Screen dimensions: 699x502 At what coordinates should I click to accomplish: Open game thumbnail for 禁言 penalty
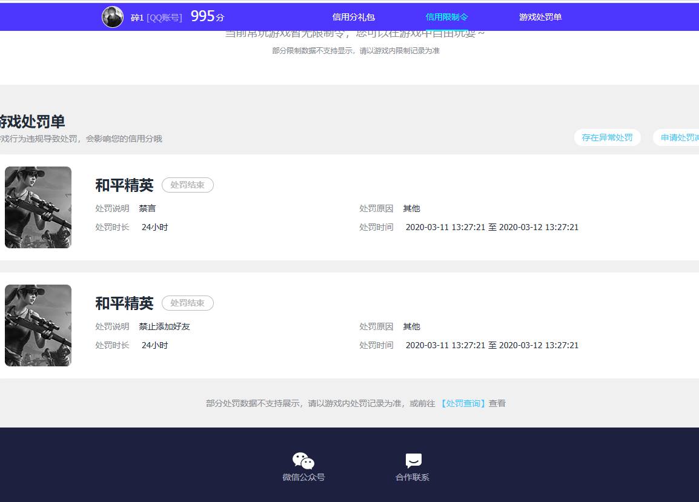[x=38, y=207]
